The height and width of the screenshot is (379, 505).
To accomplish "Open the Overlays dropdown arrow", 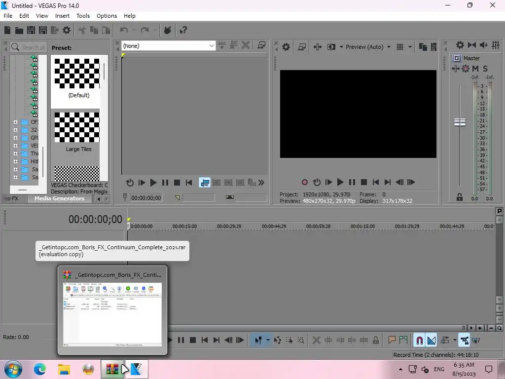I will [410, 47].
